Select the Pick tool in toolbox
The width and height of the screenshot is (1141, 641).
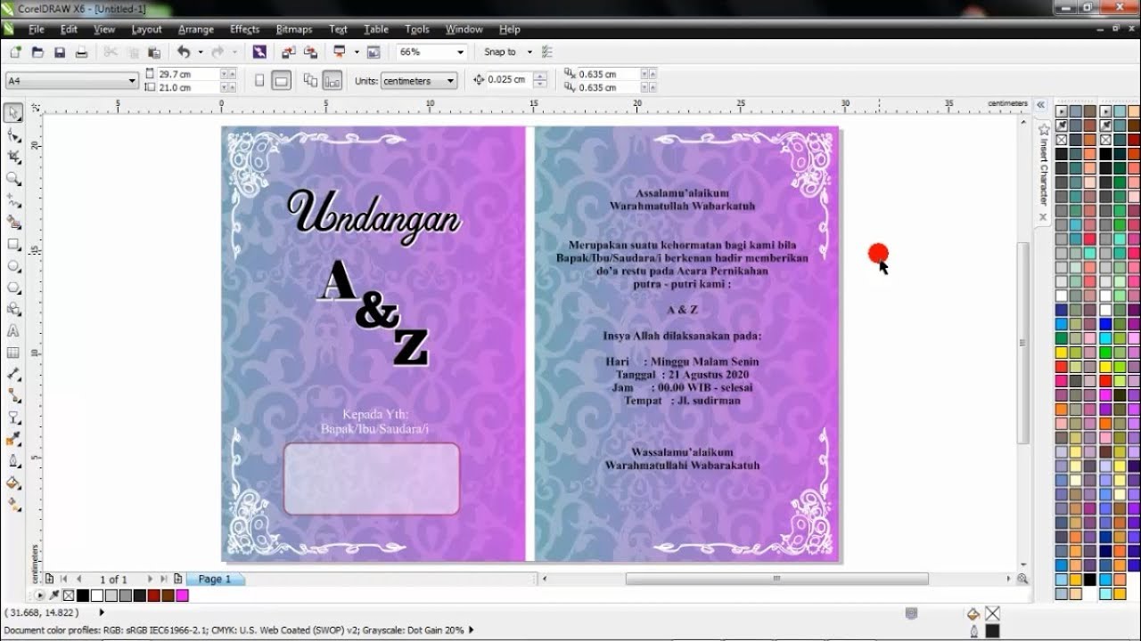[x=13, y=113]
